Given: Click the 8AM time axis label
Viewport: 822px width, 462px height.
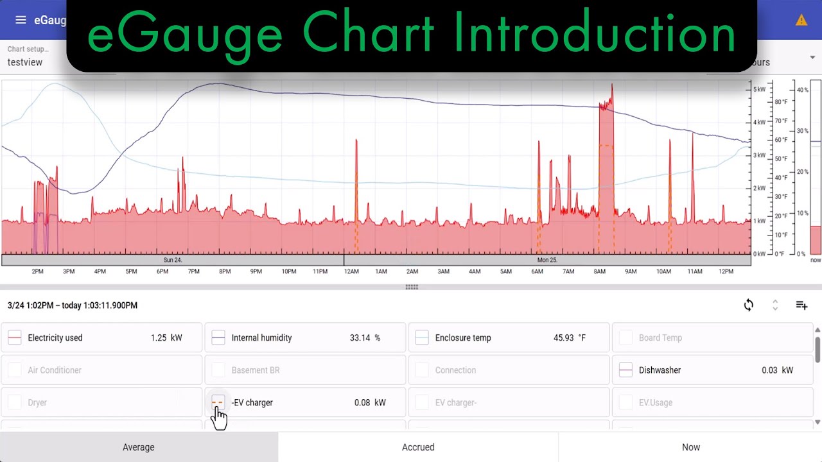Looking at the screenshot, I should [x=600, y=271].
